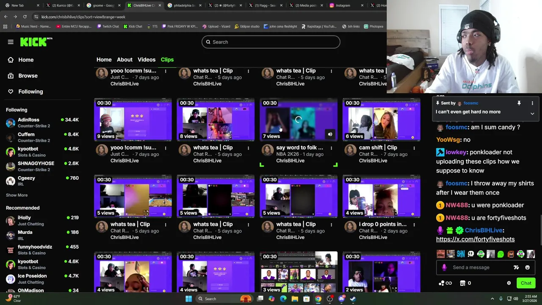Mute the hovered 'say word to folk' clip preview
This screenshot has height=305, width=542.
pyautogui.click(x=330, y=134)
